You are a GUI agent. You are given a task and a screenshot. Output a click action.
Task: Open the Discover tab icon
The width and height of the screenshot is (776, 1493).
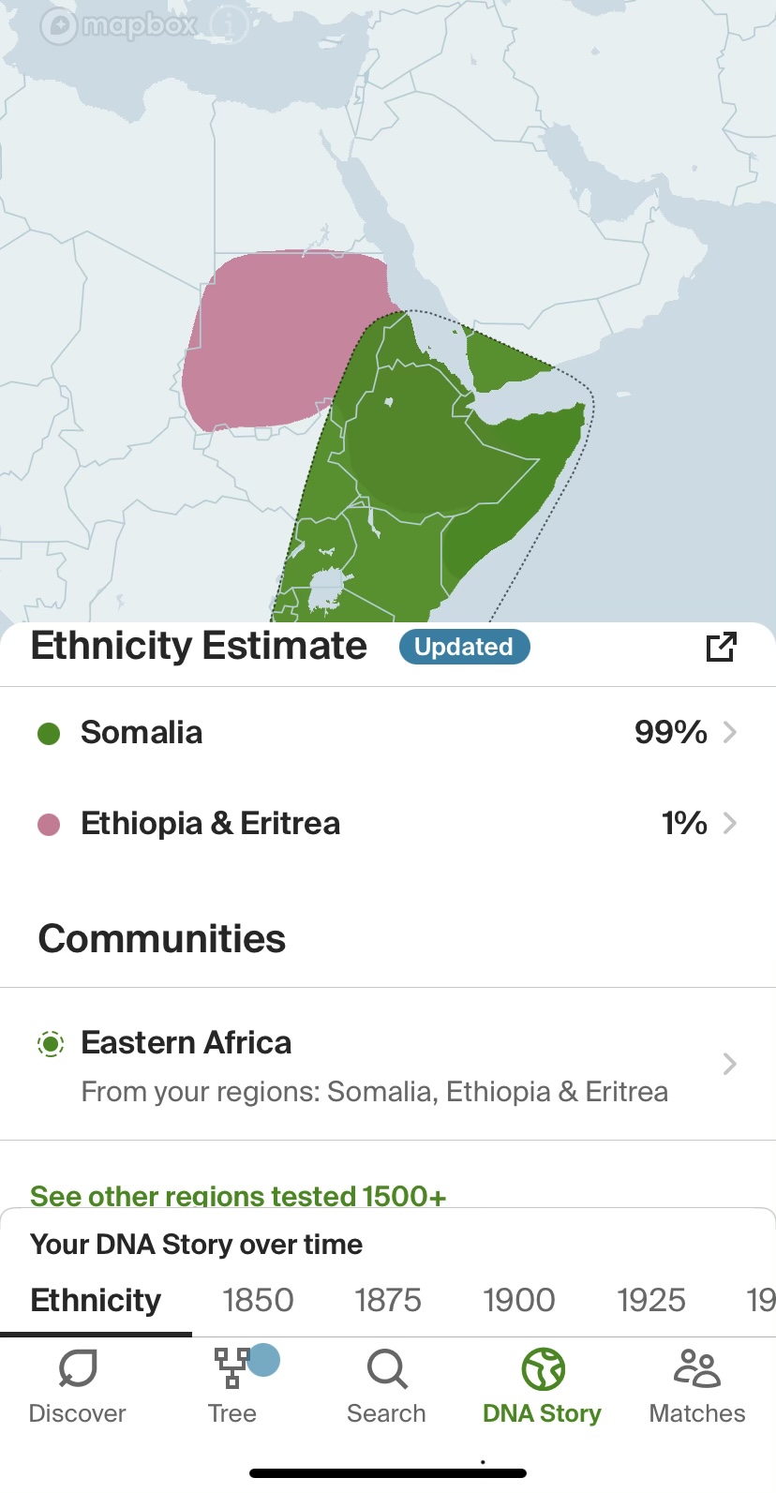(78, 1369)
